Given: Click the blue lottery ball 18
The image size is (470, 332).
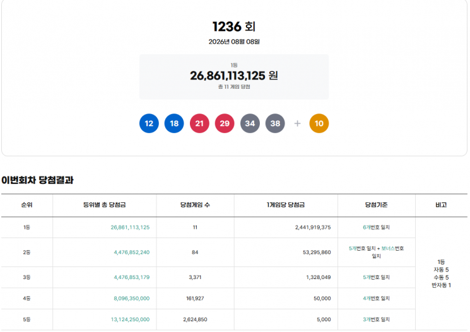Looking at the screenshot, I should 174,123.
